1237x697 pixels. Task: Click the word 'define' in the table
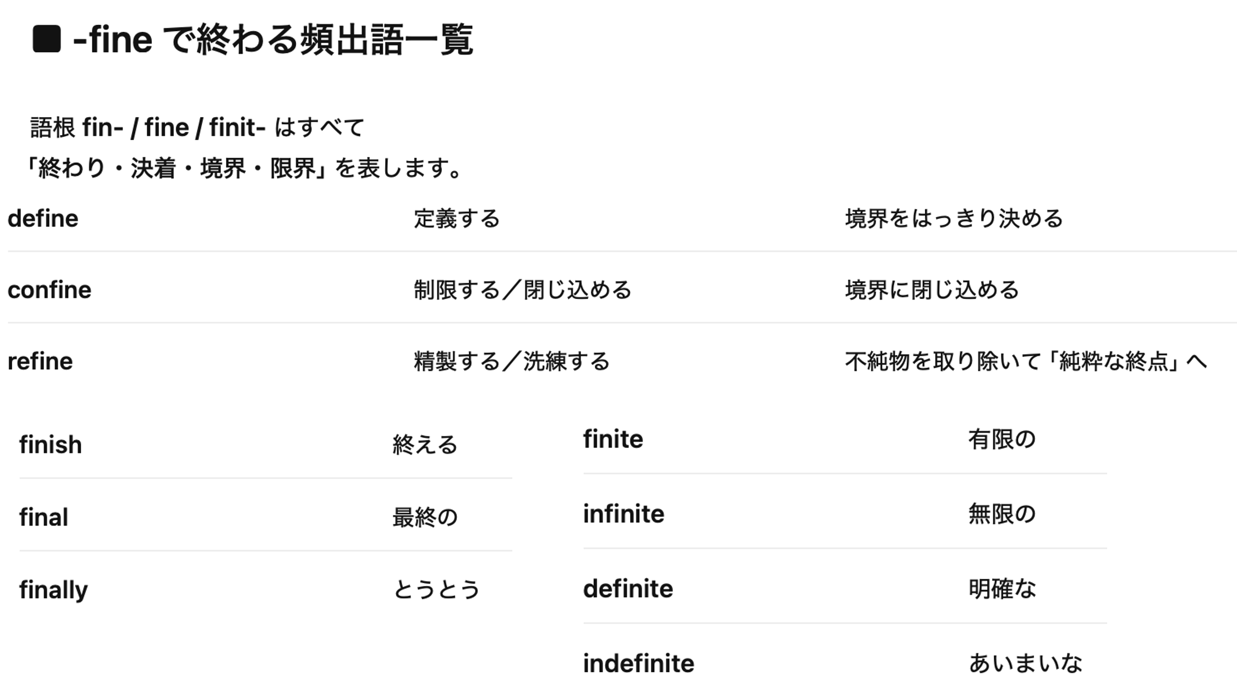(x=43, y=219)
